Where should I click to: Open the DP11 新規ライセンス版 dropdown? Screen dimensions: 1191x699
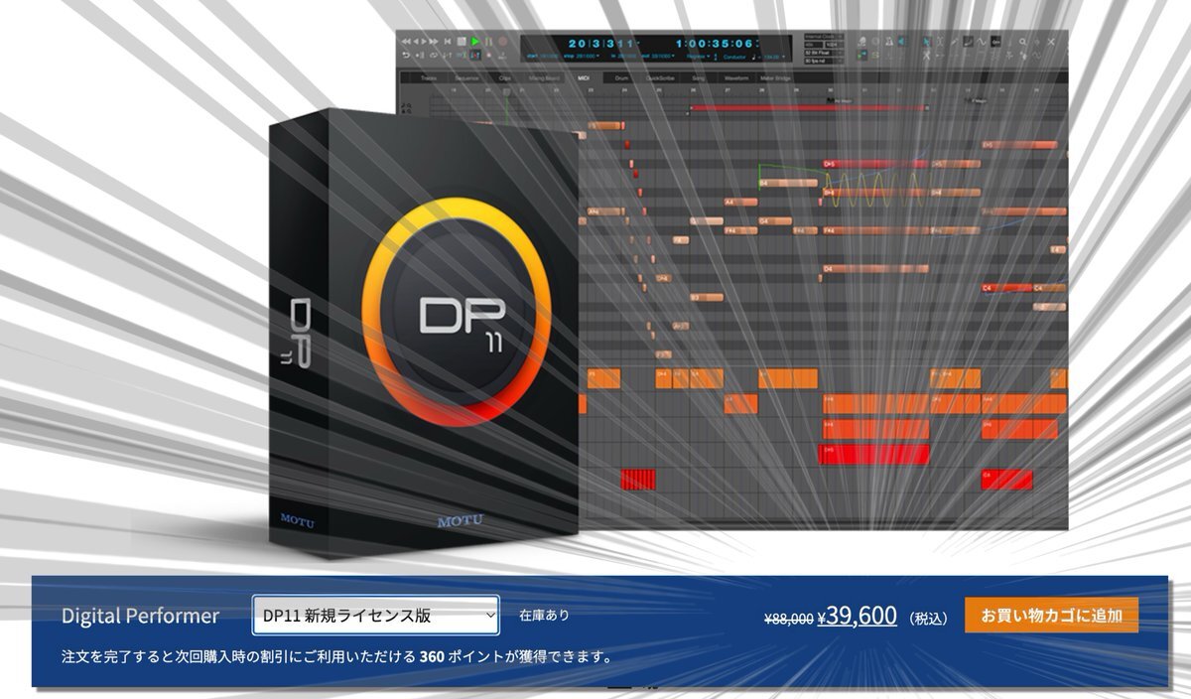pos(375,616)
